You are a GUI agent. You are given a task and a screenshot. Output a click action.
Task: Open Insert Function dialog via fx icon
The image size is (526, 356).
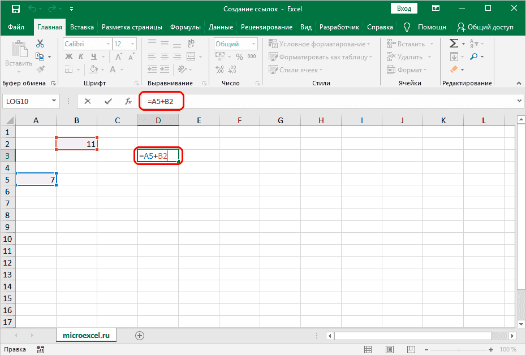128,101
